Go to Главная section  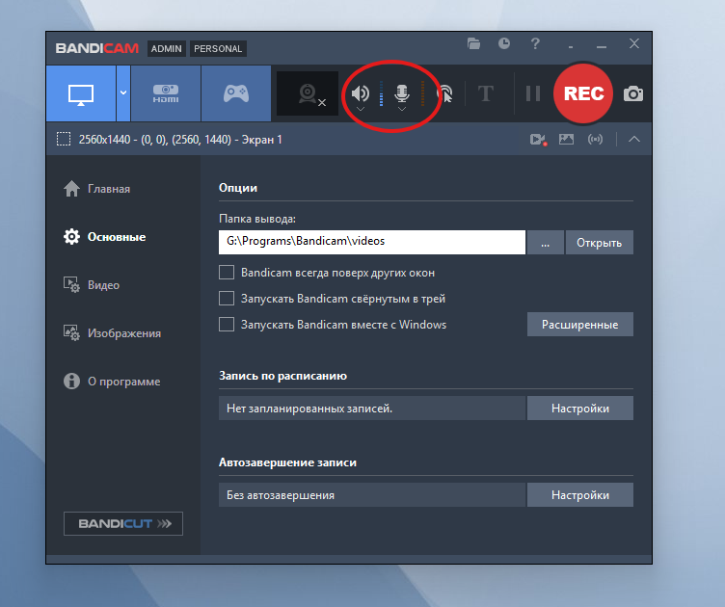pos(96,189)
